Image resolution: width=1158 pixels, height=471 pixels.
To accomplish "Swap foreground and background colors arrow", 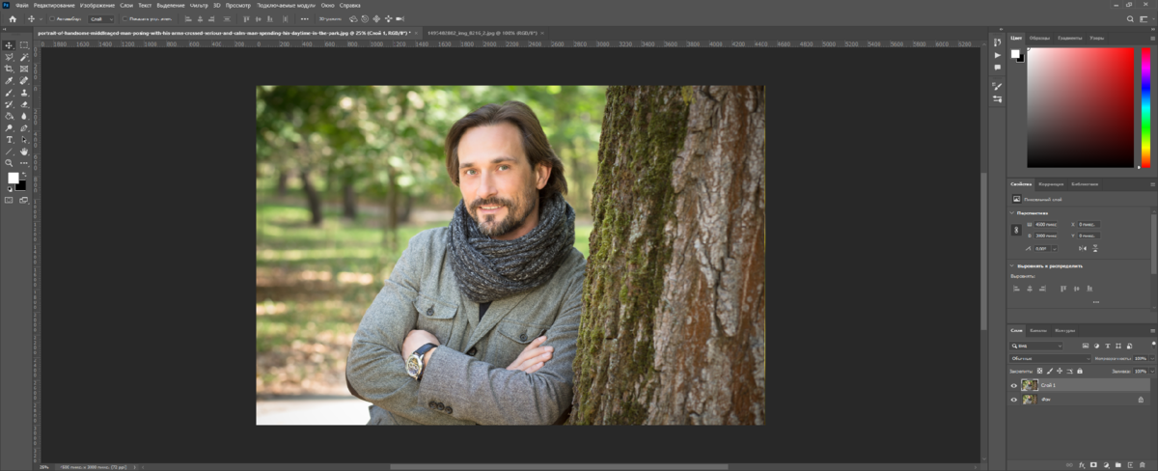I will click(24, 174).
